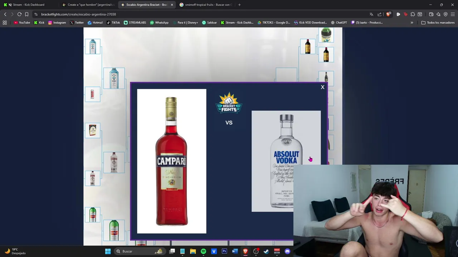Switch to the smirnoff tropical fruits search tab
This screenshot has width=458, height=257.
point(205,5)
